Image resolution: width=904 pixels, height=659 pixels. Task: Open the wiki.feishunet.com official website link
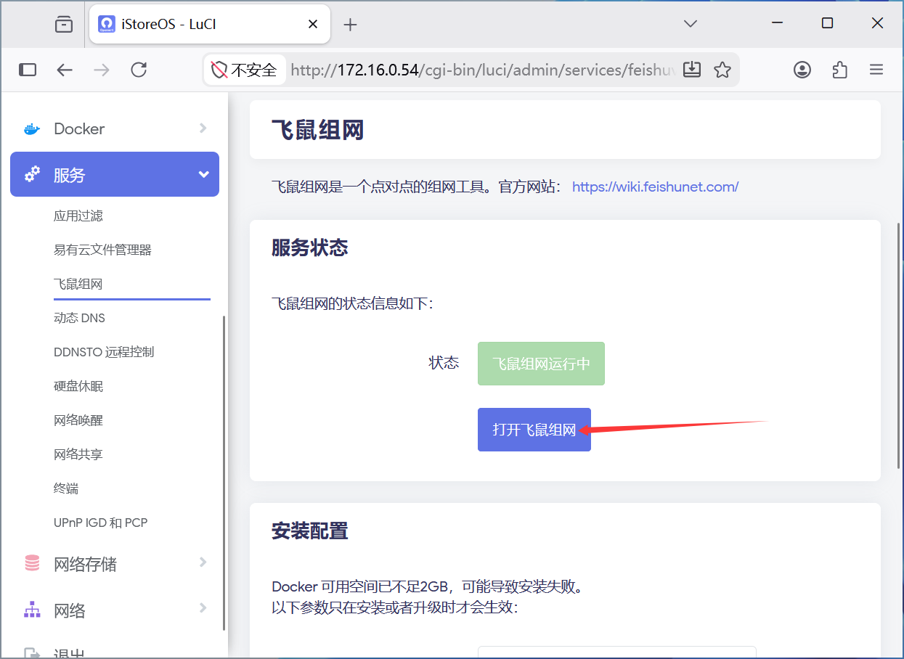[x=655, y=187]
